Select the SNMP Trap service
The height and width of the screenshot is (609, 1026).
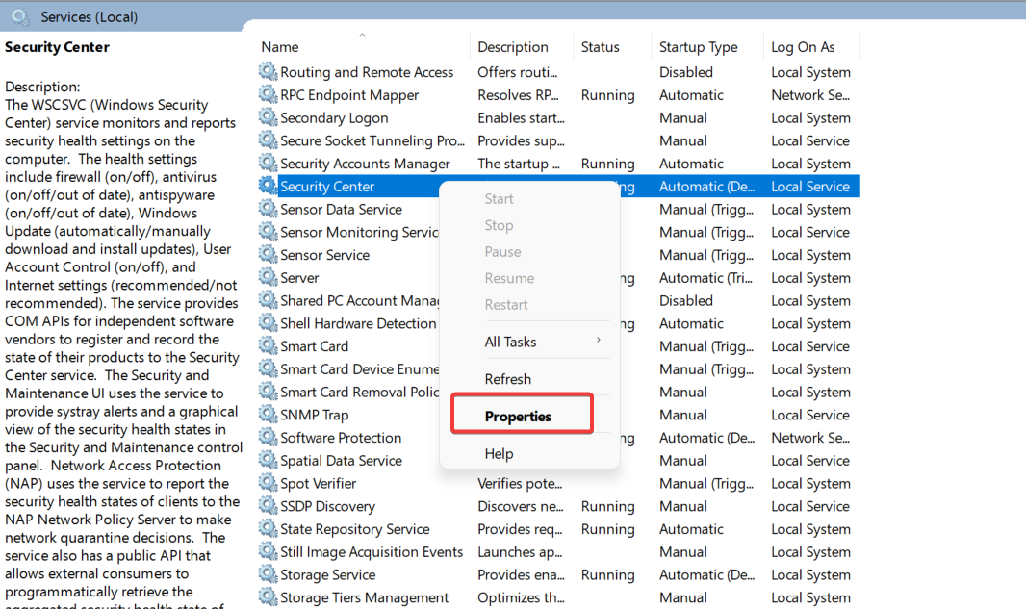click(314, 415)
